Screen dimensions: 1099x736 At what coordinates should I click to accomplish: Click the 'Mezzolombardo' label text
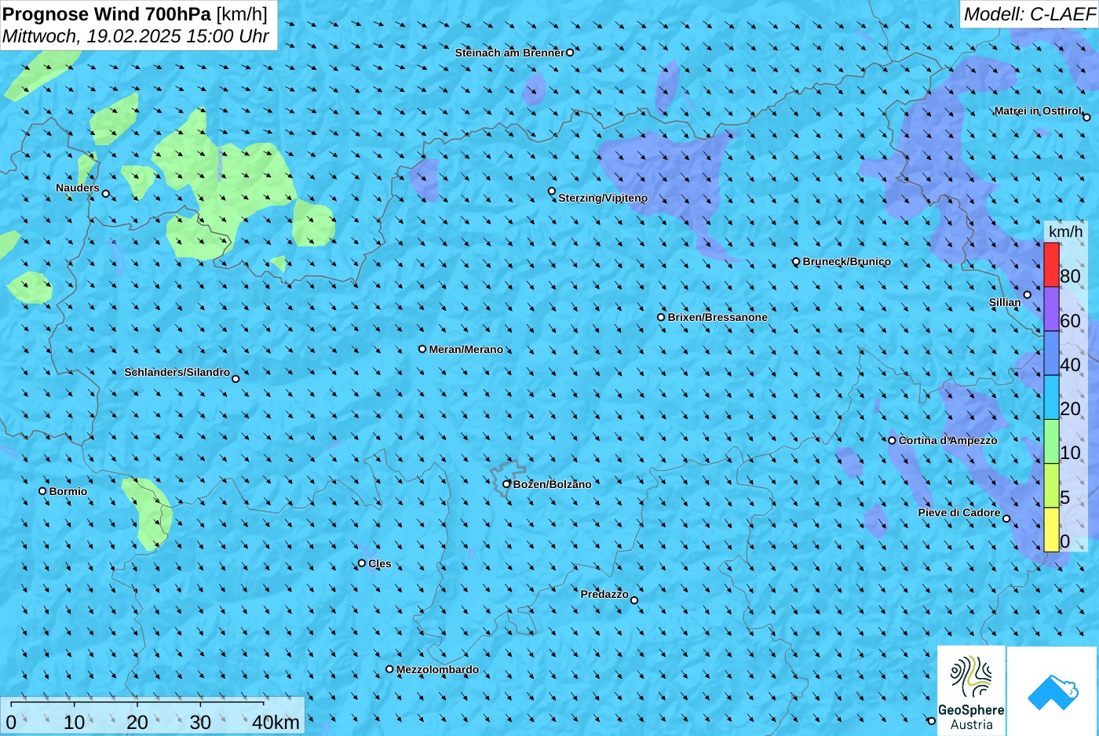437,670
